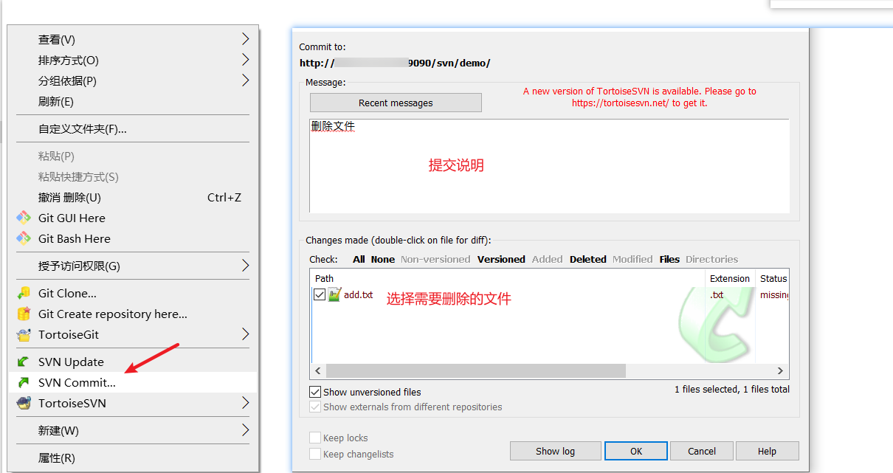Click the Git Create repository icon
This screenshot has width=893, height=473.
tap(24, 314)
